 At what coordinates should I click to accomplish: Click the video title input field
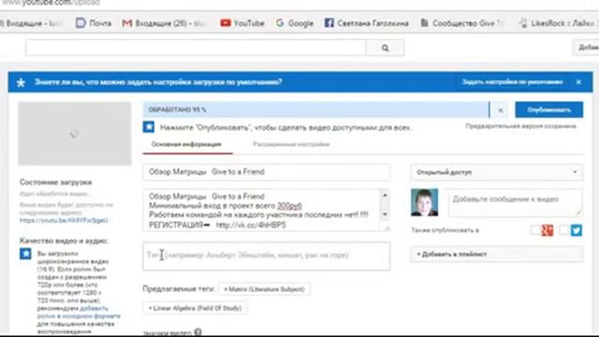coord(267,172)
